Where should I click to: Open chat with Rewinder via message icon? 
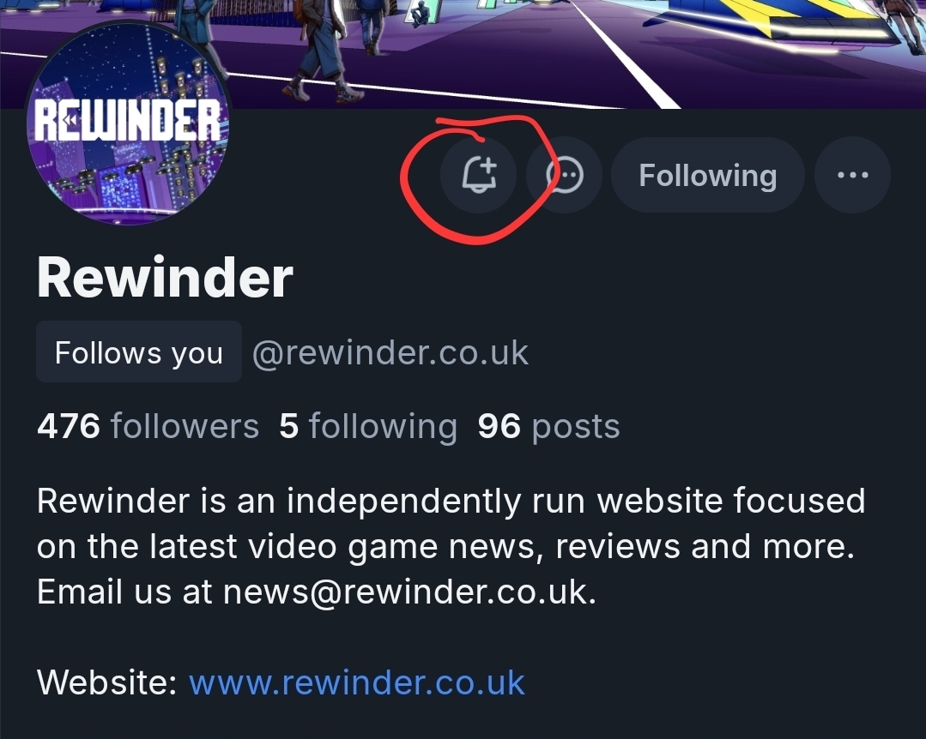(564, 175)
